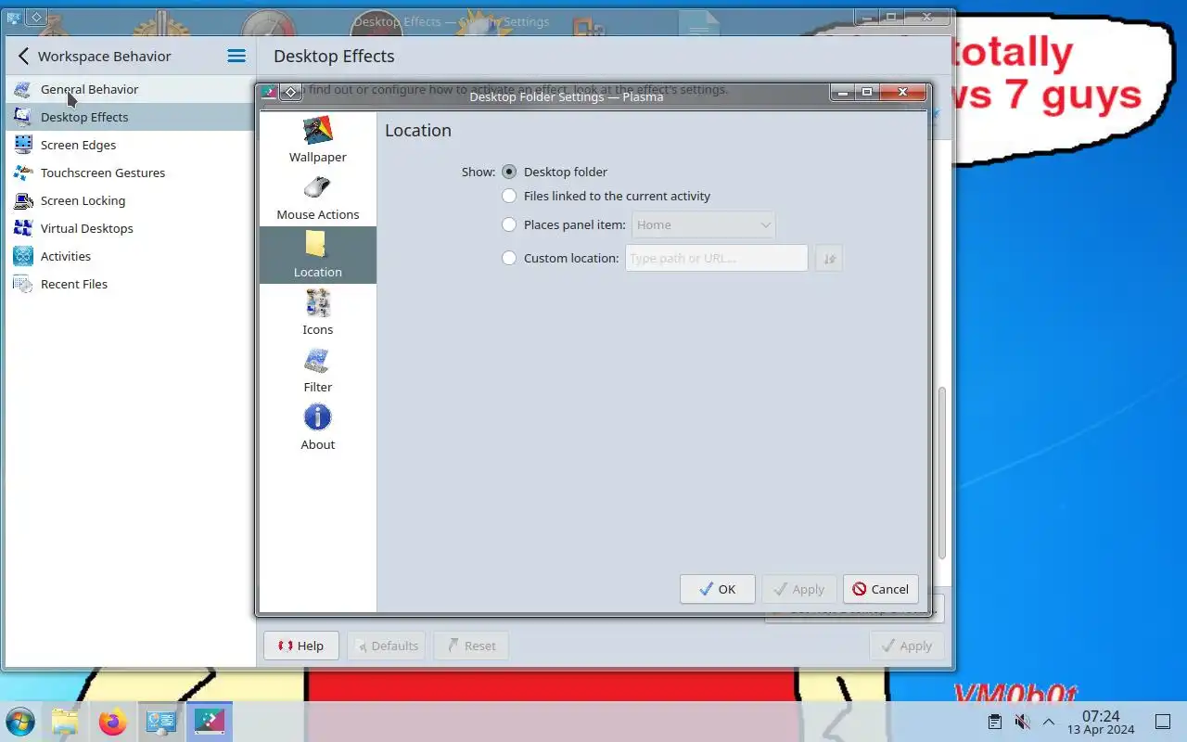1187x742 pixels.
Task: Select the Places panel item radio button
Action: [509, 224]
